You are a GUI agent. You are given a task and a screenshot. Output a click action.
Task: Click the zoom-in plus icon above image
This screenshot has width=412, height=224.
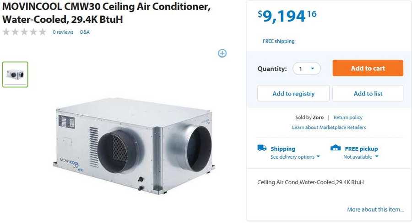[222, 53]
